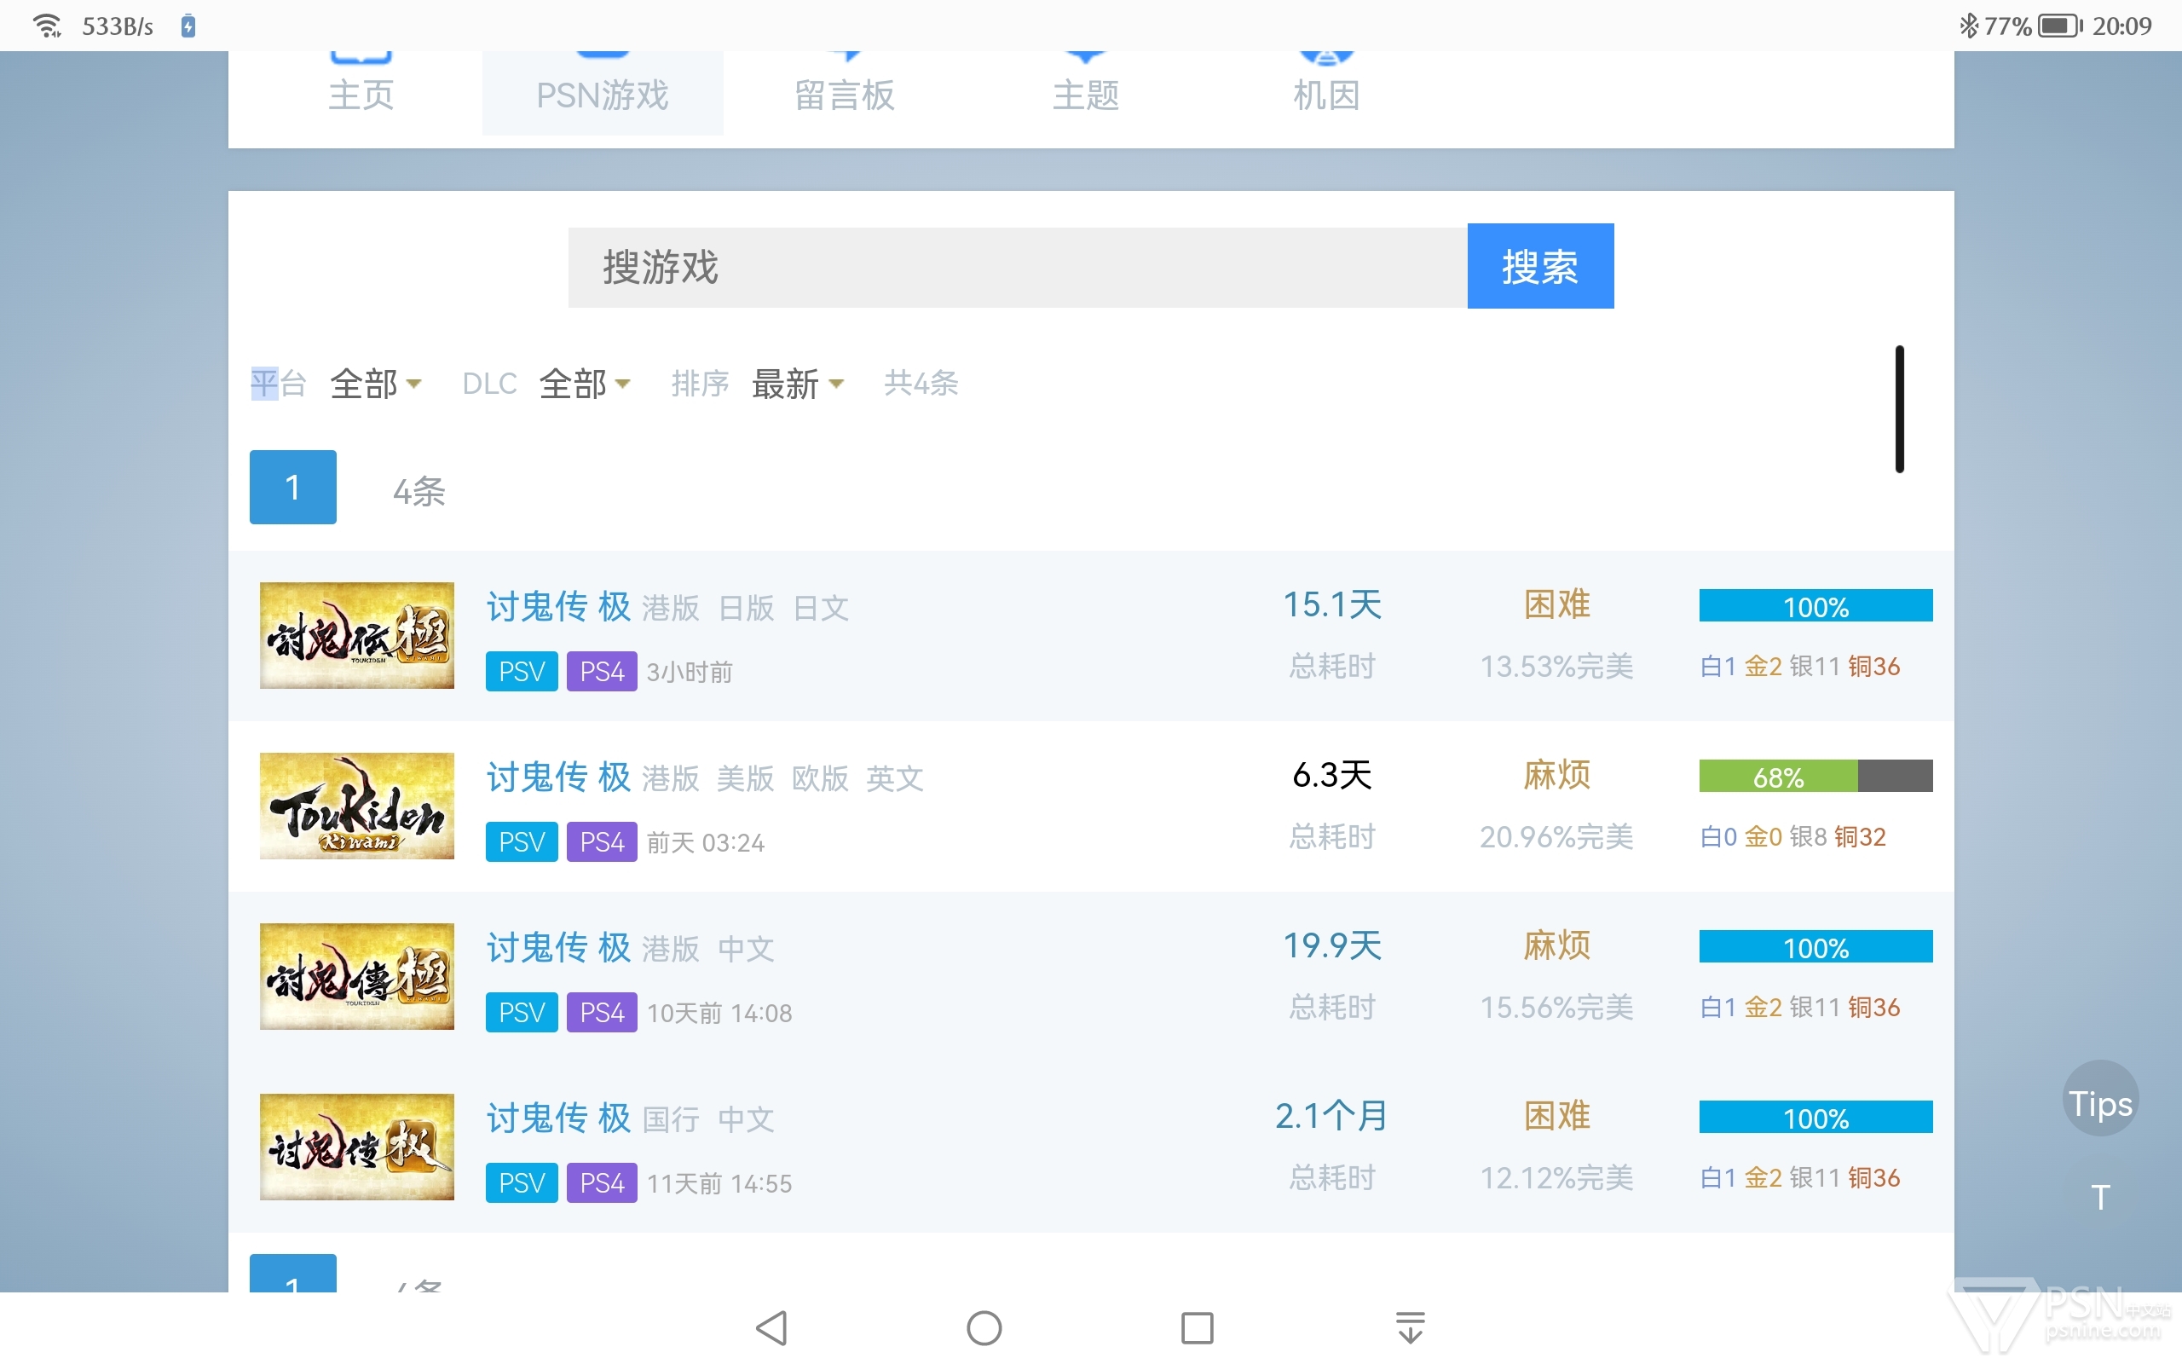Click PSV tag on 国行 中文 row
Screen dimensions: 2182x1364
(522, 1182)
